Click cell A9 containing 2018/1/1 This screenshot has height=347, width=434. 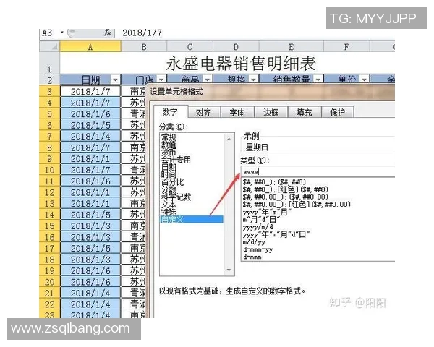pos(90,159)
